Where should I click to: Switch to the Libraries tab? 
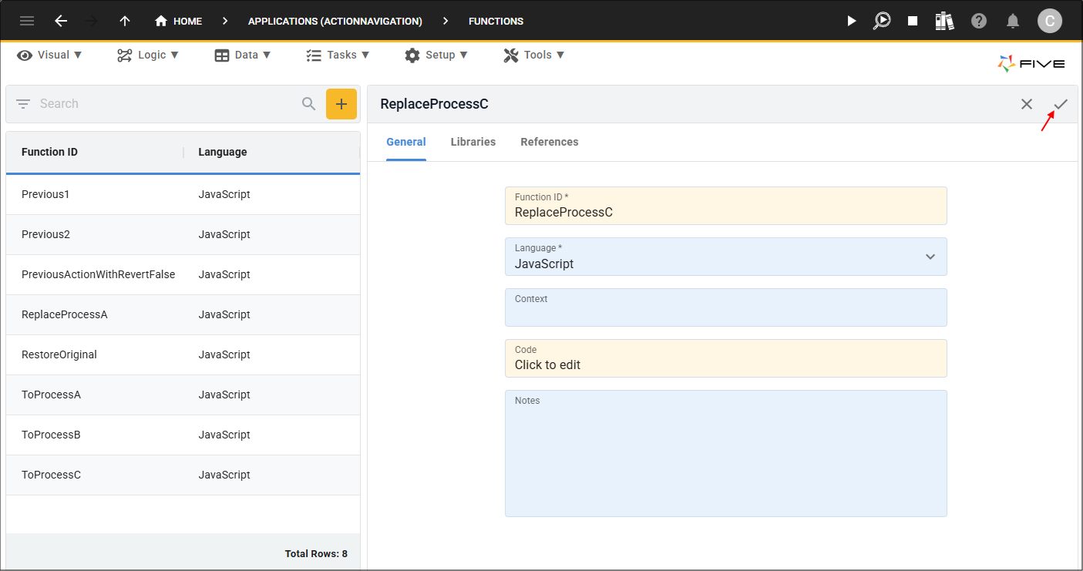coord(473,142)
